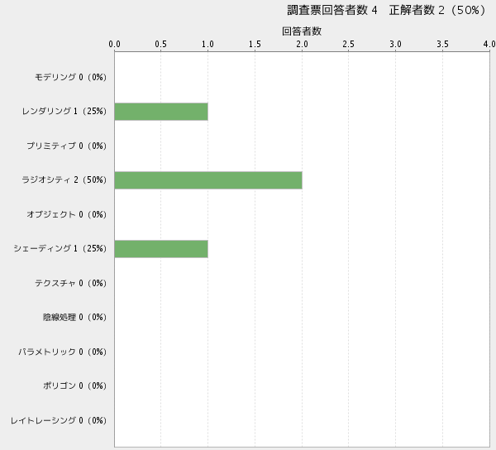Click the 2.0 axis tick label
This screenshot has height=450, width=496.
click(x=303, y=44)
